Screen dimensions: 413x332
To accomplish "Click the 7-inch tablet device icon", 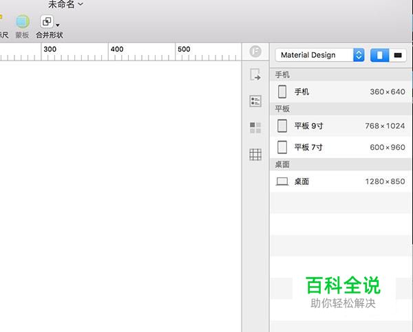I will point(282,147).
